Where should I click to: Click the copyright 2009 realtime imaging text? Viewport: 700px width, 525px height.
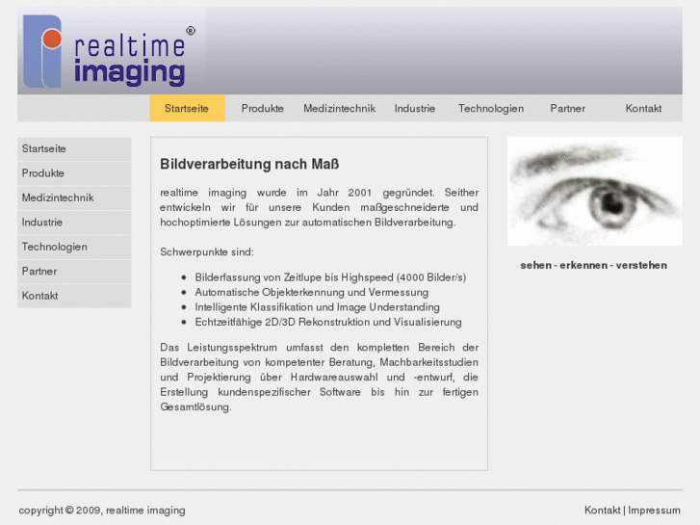point(102,511)
